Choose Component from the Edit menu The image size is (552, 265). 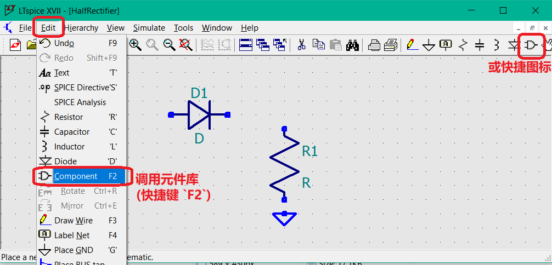(76, 176)
